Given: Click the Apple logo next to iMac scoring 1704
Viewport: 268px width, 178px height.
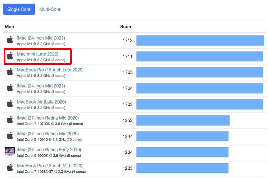Looking at the screenshot, I should [x=10, y=87].
